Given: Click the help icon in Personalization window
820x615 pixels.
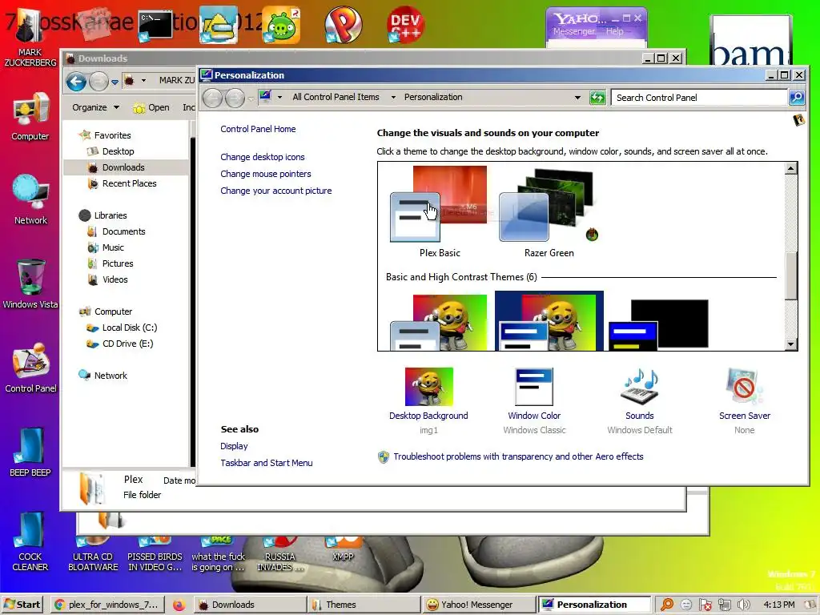Looking at the screenshot, I should (x=798, y=120).
